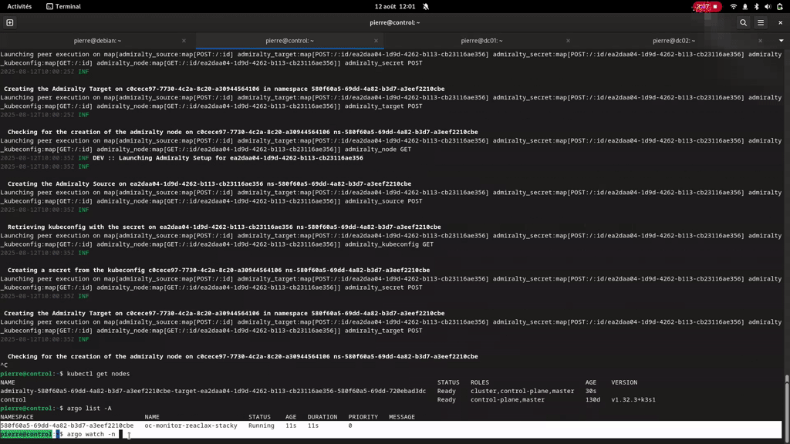Close the pierre@control tab
The width and height of the screenshot is (790, 444).
pos(376,40)
